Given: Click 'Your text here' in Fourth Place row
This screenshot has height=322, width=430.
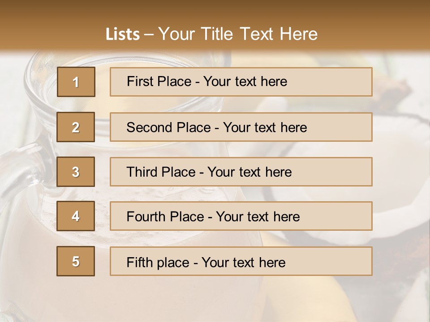Looking at the screenshot, I should (258, 216).
